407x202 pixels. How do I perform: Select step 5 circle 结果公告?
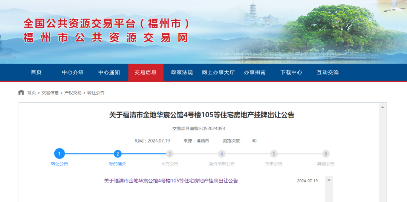(x=274, y=154)
